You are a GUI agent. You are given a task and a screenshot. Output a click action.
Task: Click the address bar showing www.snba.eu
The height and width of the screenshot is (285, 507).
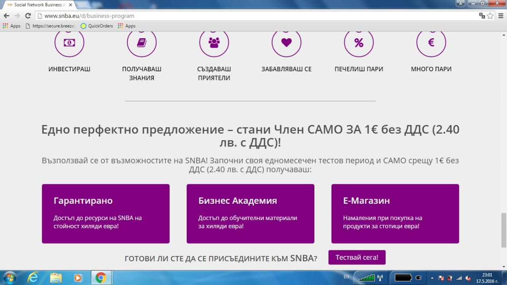(257, 16)
